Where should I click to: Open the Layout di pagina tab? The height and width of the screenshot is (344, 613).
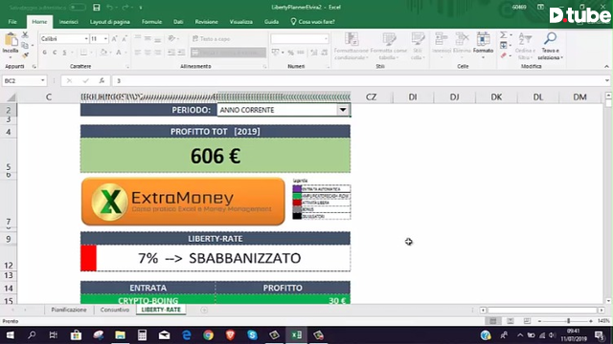pyautogui.click(x=110, y=22)
